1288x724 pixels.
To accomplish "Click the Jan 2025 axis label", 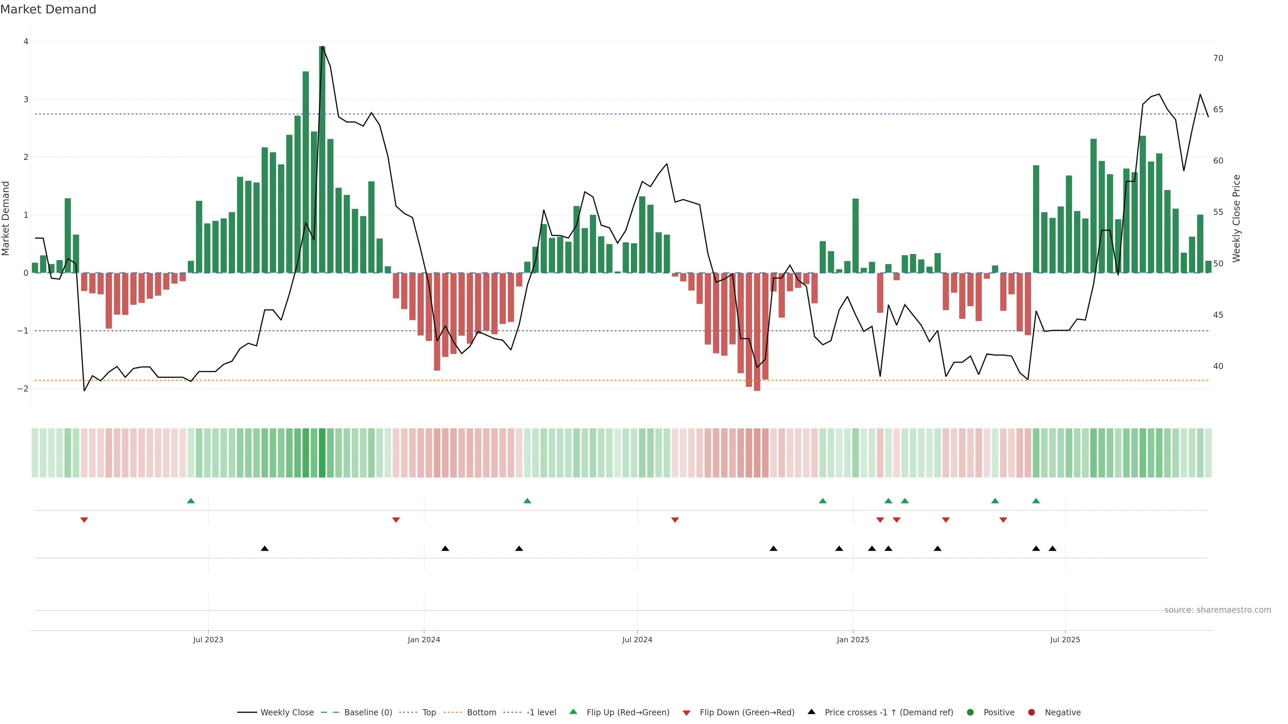I will [853, 640].
